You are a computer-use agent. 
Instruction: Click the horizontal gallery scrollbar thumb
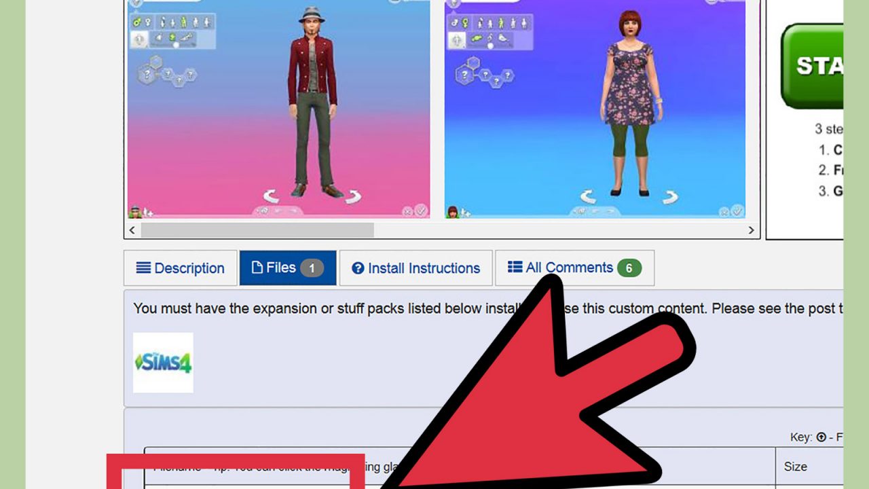pyautogui.click(x=257, y=230)
